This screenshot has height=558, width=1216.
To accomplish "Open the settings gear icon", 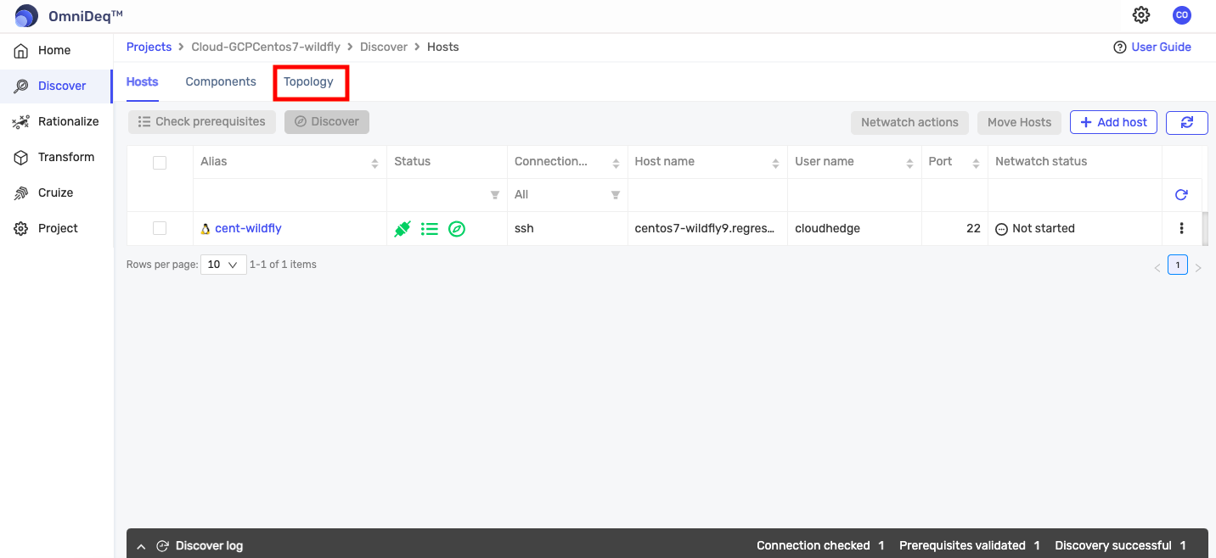I will [x=1141, y=15].
